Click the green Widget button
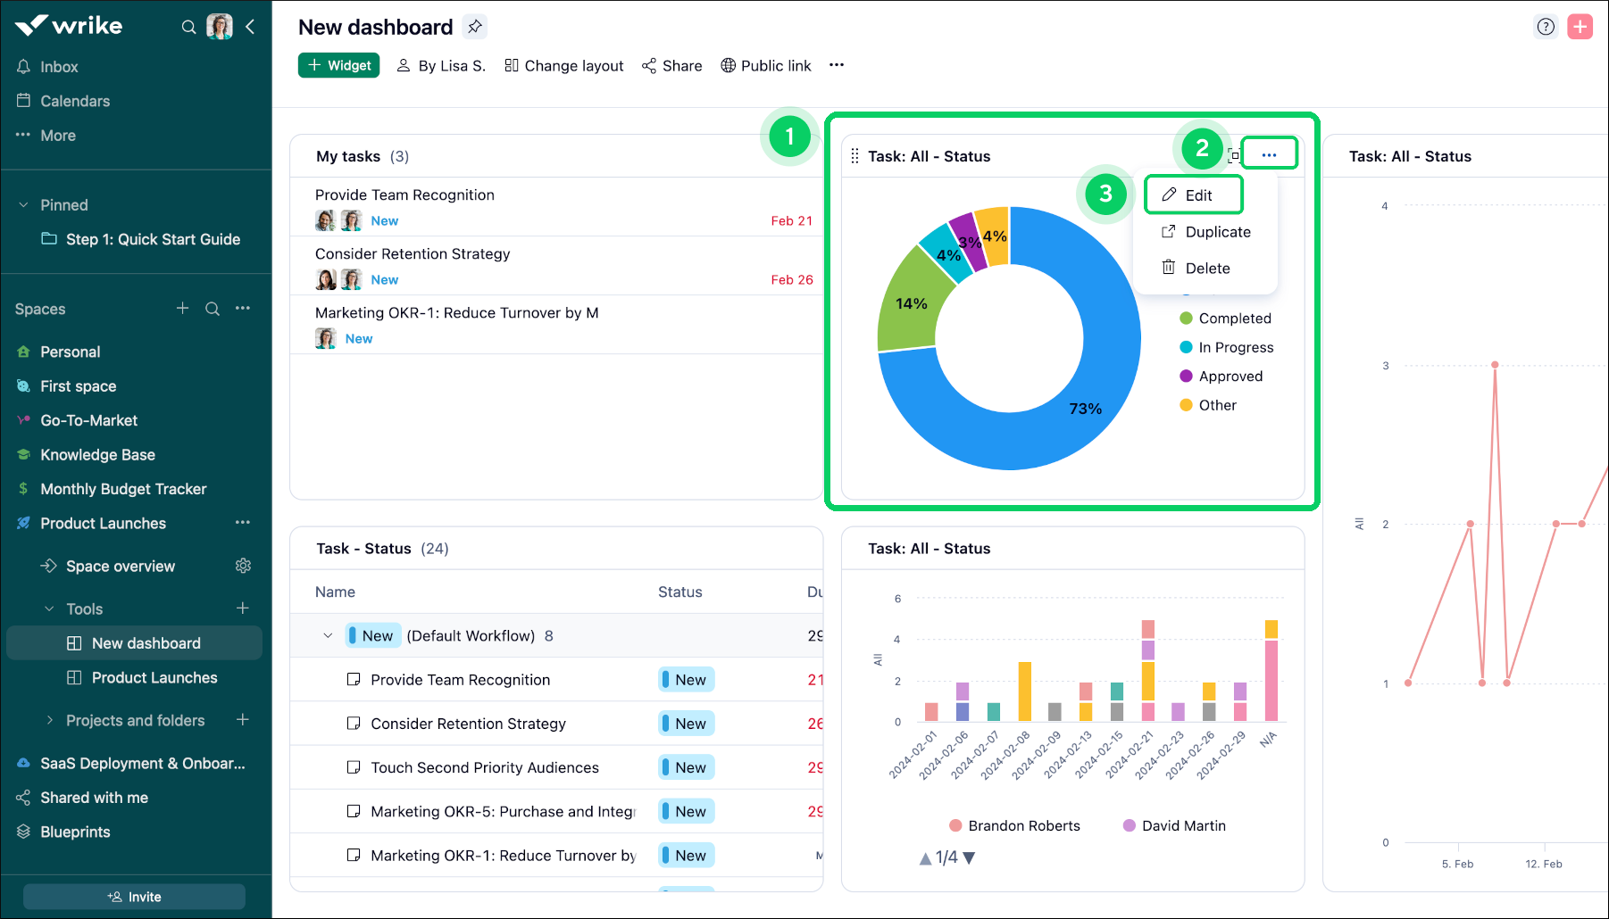 (338, 64)
